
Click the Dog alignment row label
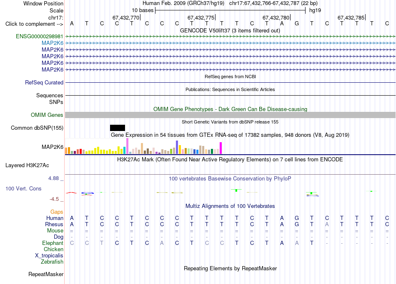pos(59,237)
